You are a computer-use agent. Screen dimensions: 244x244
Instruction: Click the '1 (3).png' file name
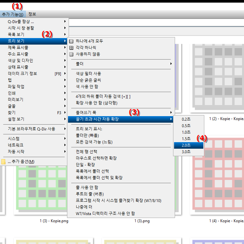pyautogui.click(x=142, y=221)
